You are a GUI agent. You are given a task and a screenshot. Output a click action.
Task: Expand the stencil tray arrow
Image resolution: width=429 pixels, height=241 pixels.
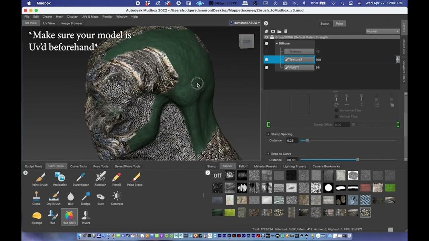click(208, 173)
